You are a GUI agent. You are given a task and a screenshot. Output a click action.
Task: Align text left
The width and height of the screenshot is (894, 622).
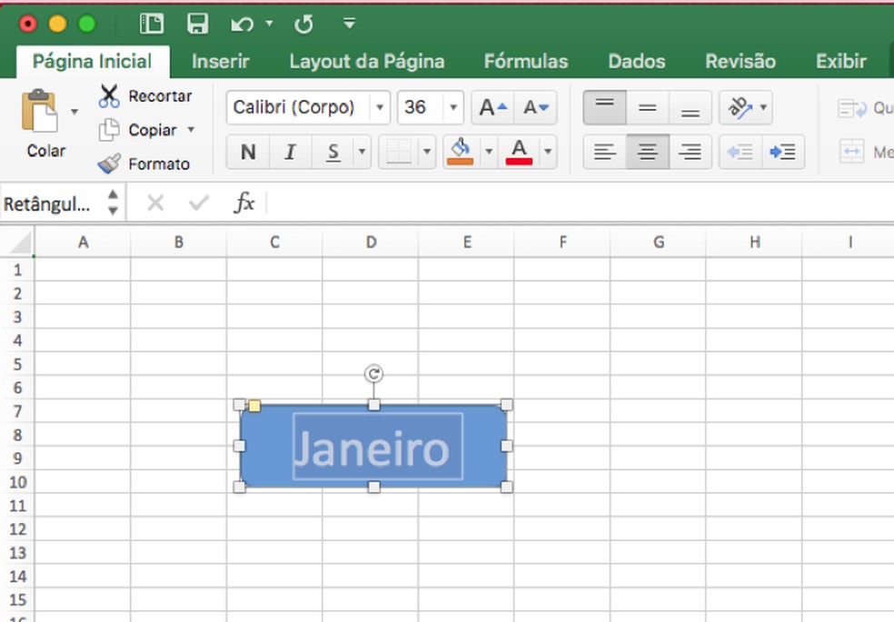[605, 152]
